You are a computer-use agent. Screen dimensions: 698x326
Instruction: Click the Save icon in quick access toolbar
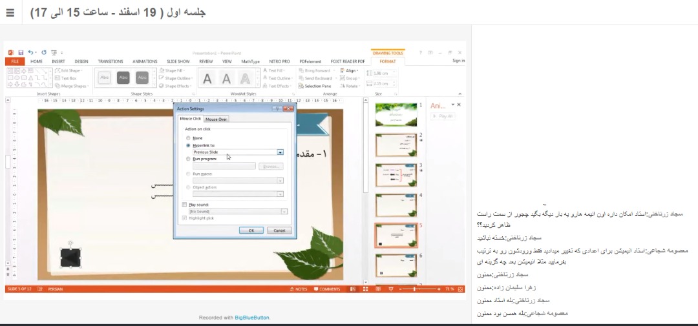(x=21, y=52)
